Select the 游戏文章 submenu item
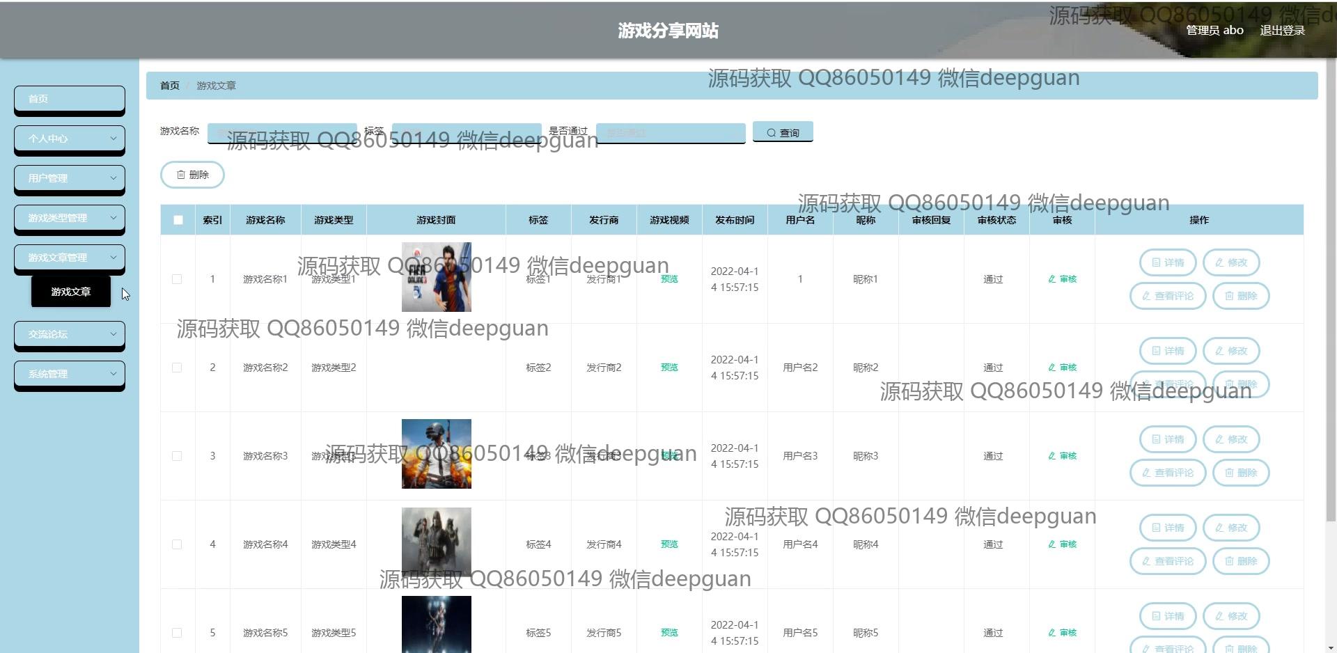Screen dimensions: 1337x653 71,292
